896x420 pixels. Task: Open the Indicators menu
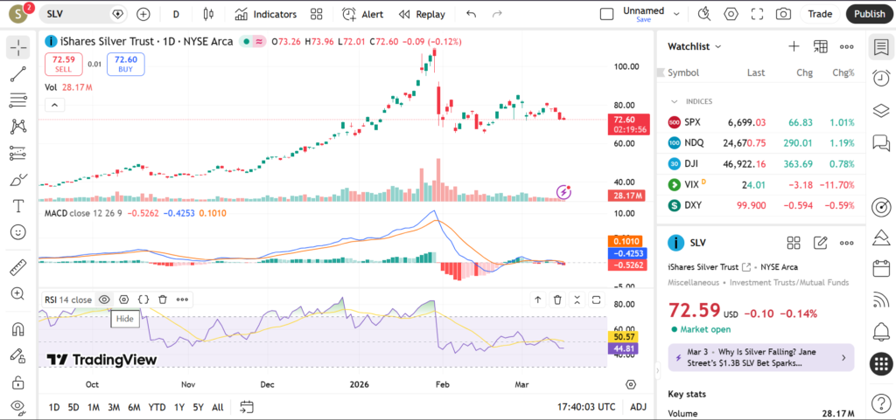point(266,14)
